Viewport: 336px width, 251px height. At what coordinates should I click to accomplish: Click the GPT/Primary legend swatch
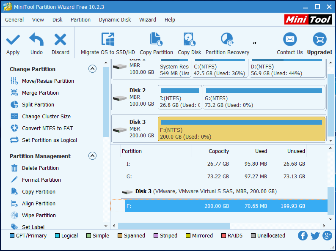12,236
